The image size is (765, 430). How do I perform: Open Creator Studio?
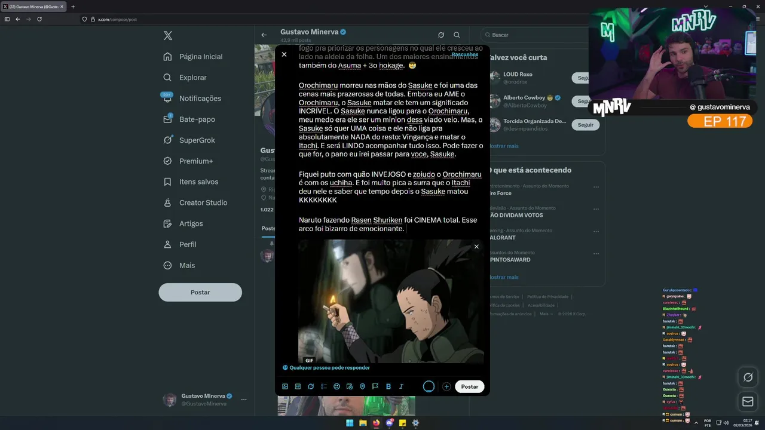pyautogui.click(x=195, y=203)
